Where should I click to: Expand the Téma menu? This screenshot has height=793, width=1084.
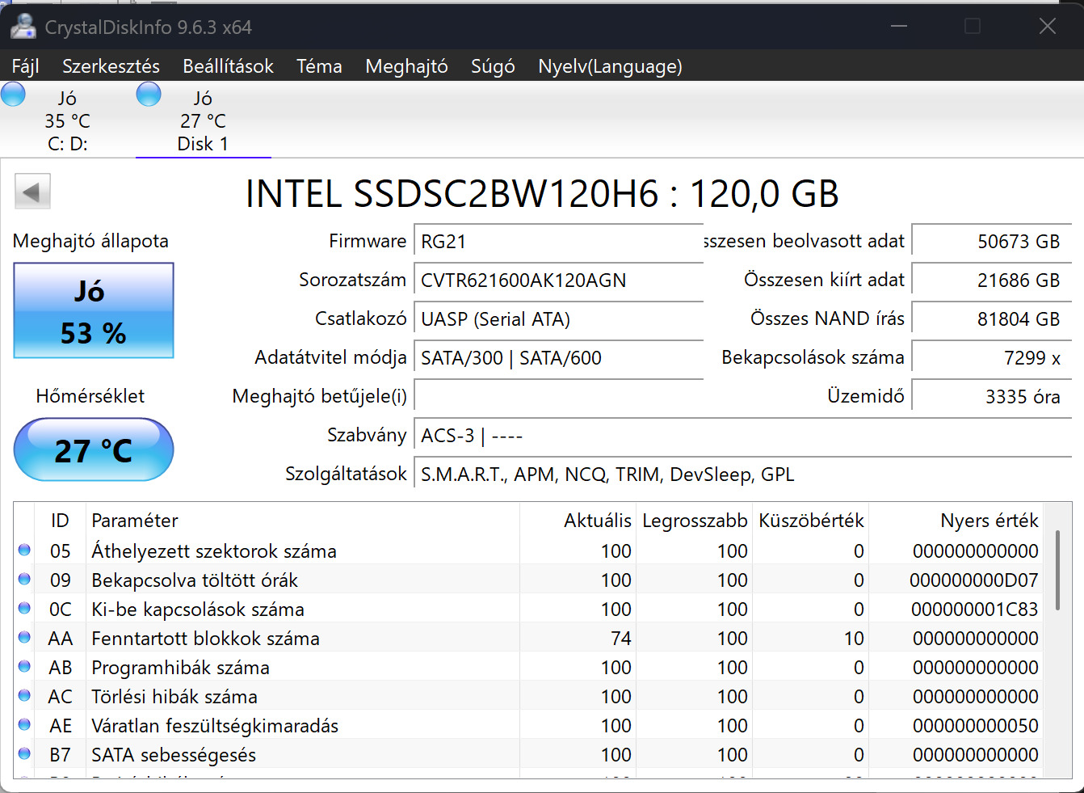319,66
